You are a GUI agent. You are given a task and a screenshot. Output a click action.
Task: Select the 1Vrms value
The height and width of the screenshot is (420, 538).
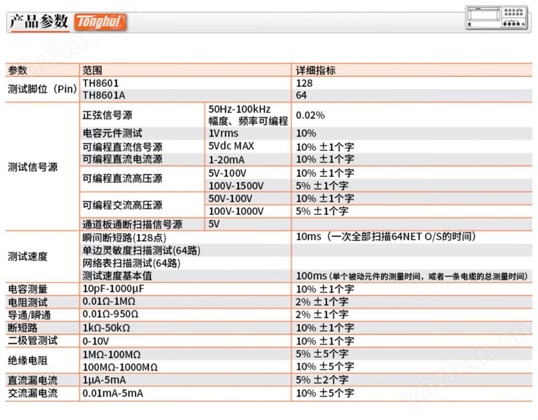[x=223, y=133]
